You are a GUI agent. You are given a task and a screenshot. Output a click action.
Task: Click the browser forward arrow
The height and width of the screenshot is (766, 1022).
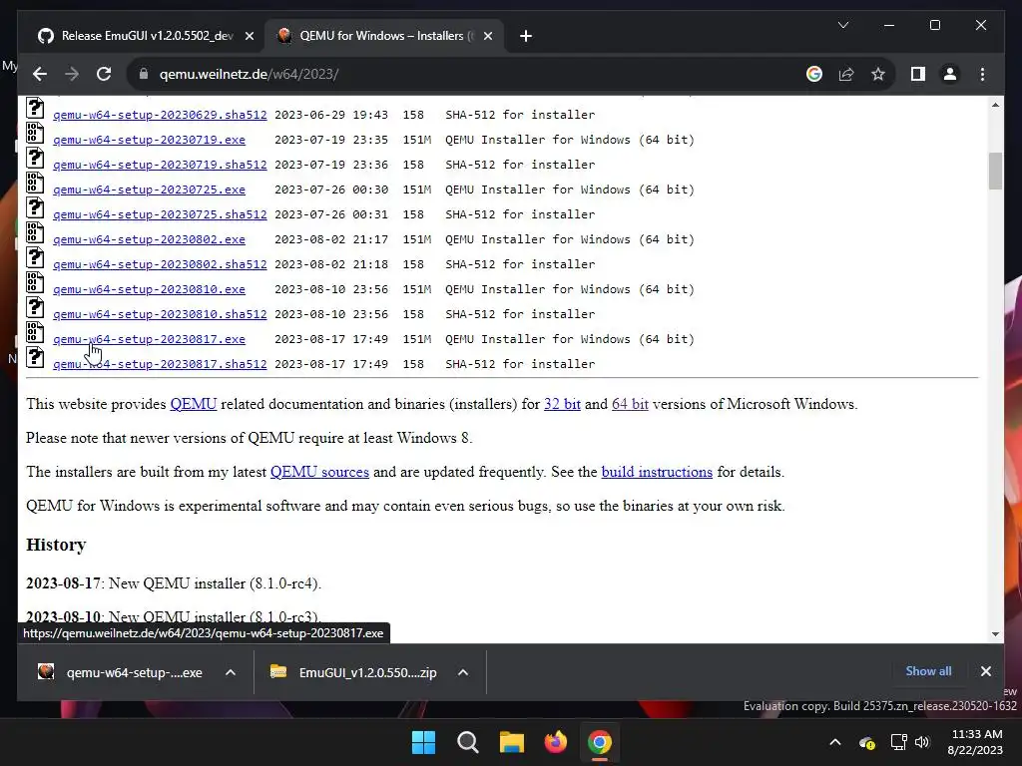pos(72,74)
